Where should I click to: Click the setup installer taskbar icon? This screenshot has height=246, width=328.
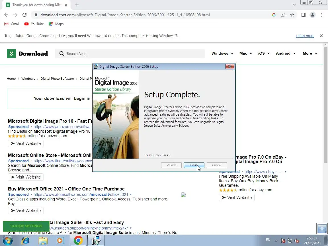[x=96, y=241]
